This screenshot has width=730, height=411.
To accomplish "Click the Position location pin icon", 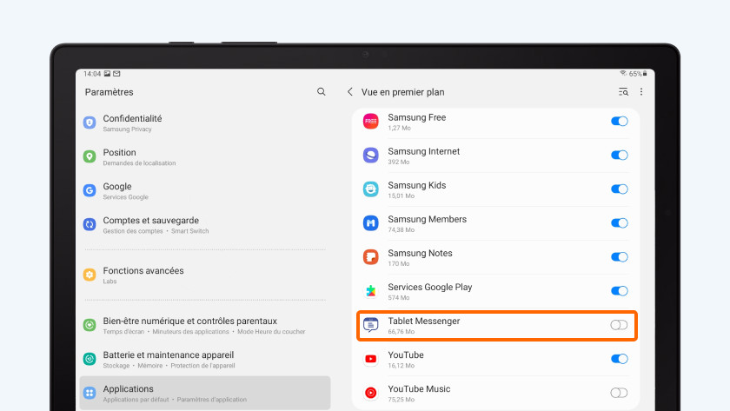I will click(x=90, y=156).
